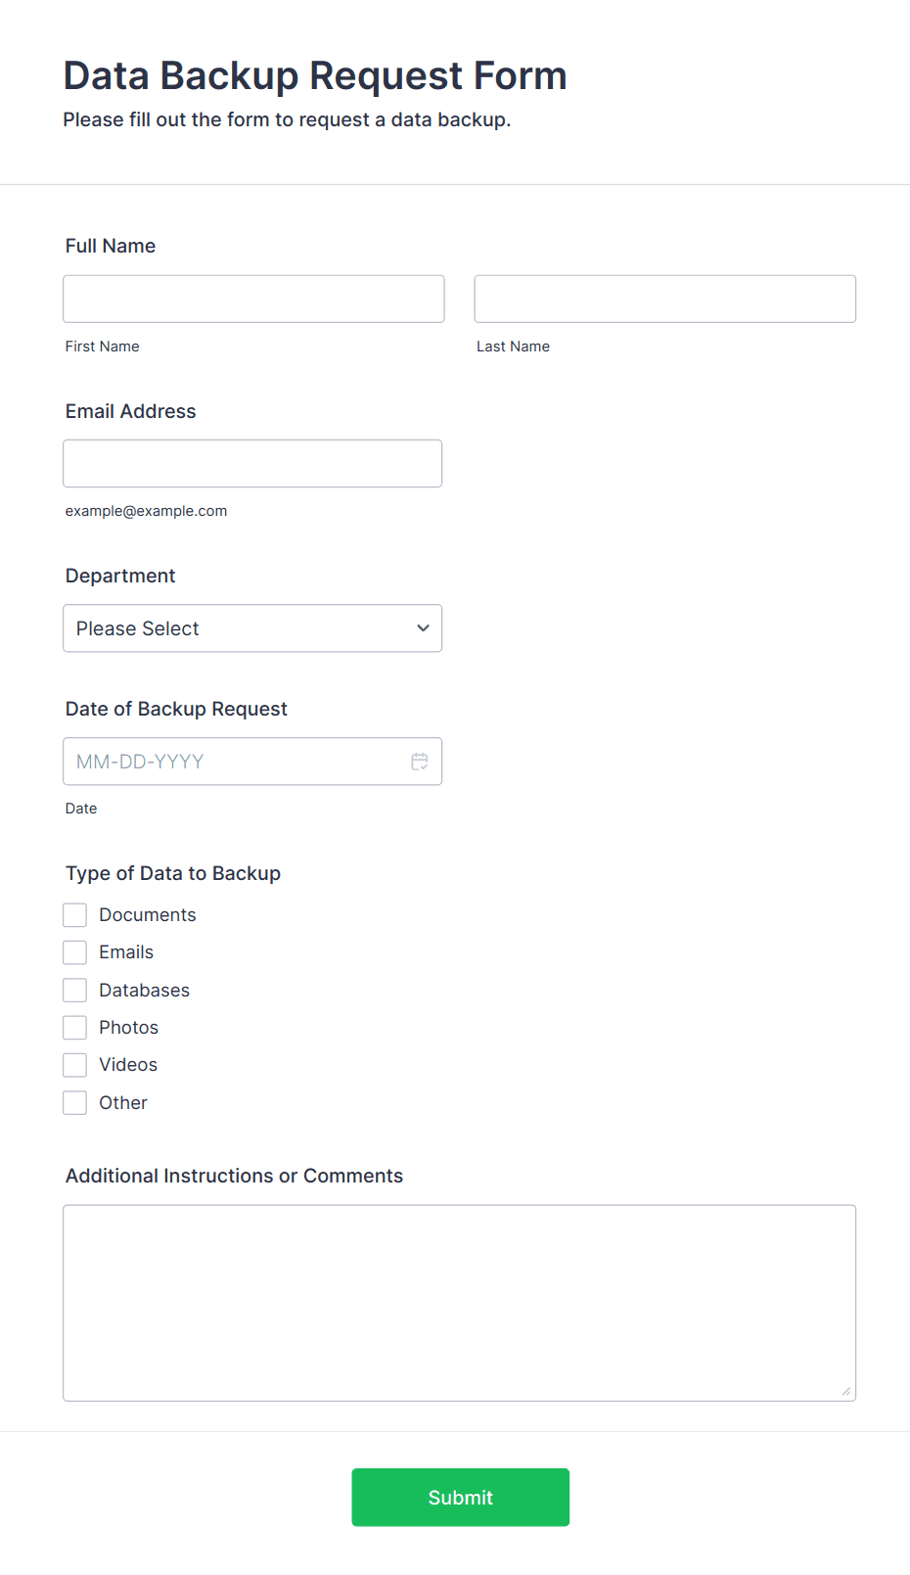
Task: Enable the Databases checkbox
Action: 75,991
